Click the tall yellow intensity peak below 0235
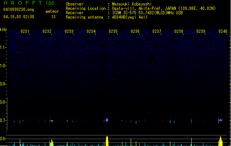 click(107, 141)
